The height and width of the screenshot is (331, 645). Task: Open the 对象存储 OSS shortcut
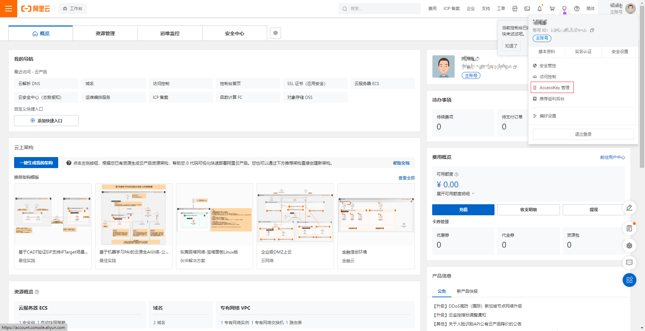(315, 97)
